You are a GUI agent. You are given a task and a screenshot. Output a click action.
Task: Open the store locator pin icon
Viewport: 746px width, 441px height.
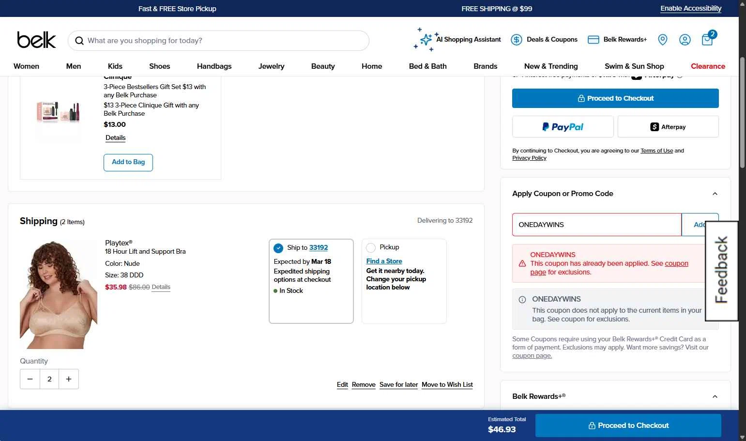663,40
